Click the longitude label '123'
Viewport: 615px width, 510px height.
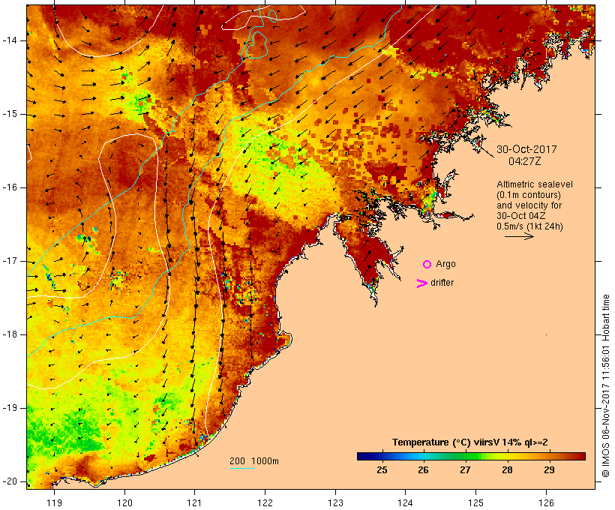[335, 502]
